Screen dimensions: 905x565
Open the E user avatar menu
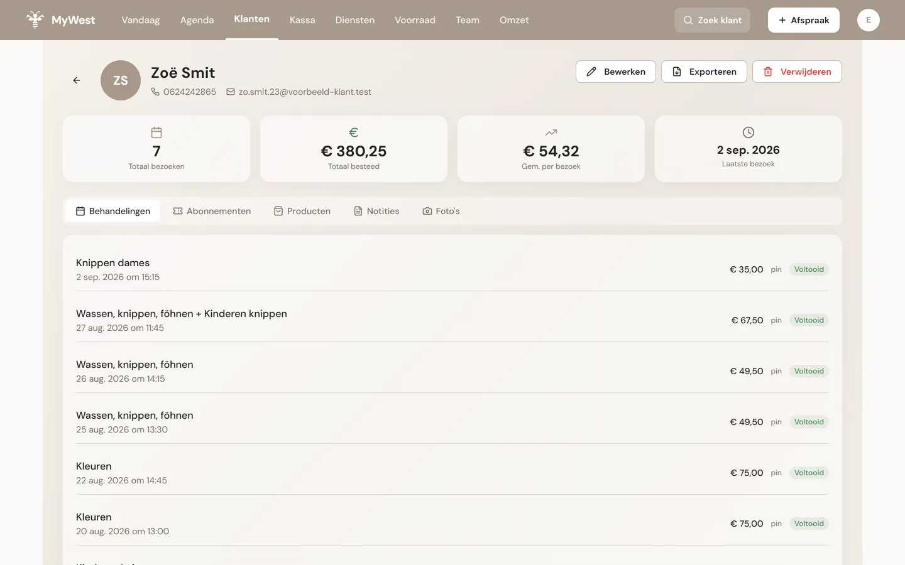point(869,20)
